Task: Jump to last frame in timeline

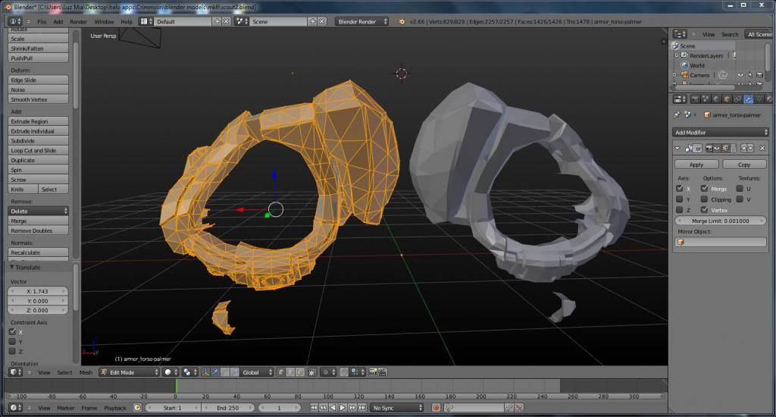Action: point(361,408)
